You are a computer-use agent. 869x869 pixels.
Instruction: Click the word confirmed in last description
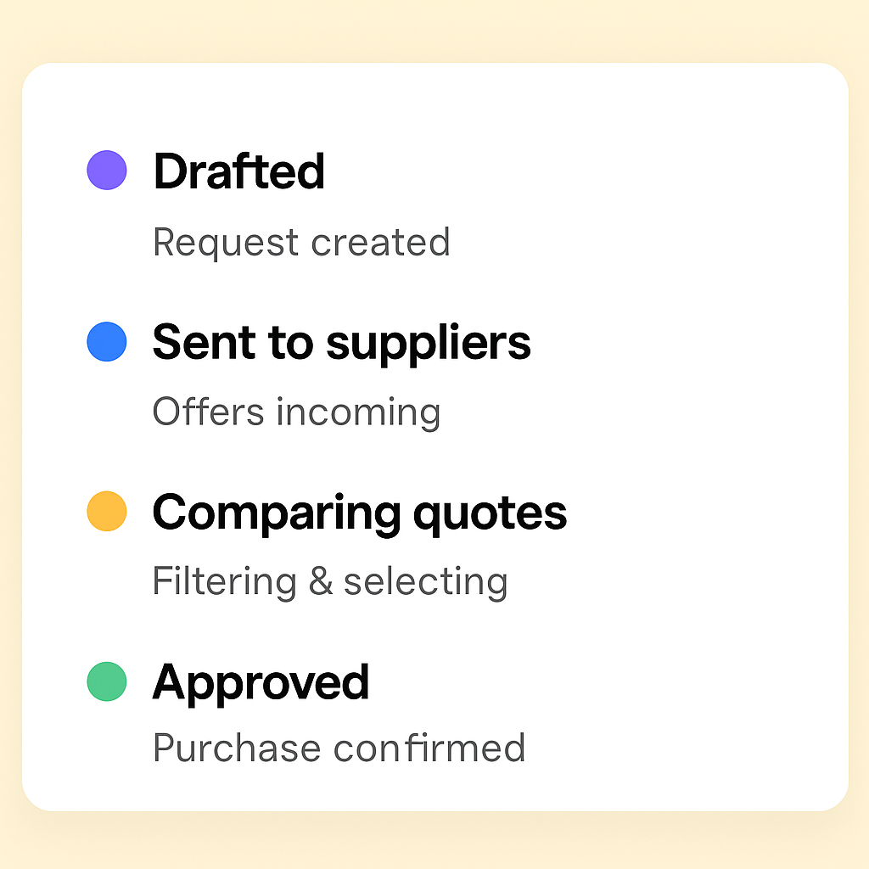pos(429,748)
